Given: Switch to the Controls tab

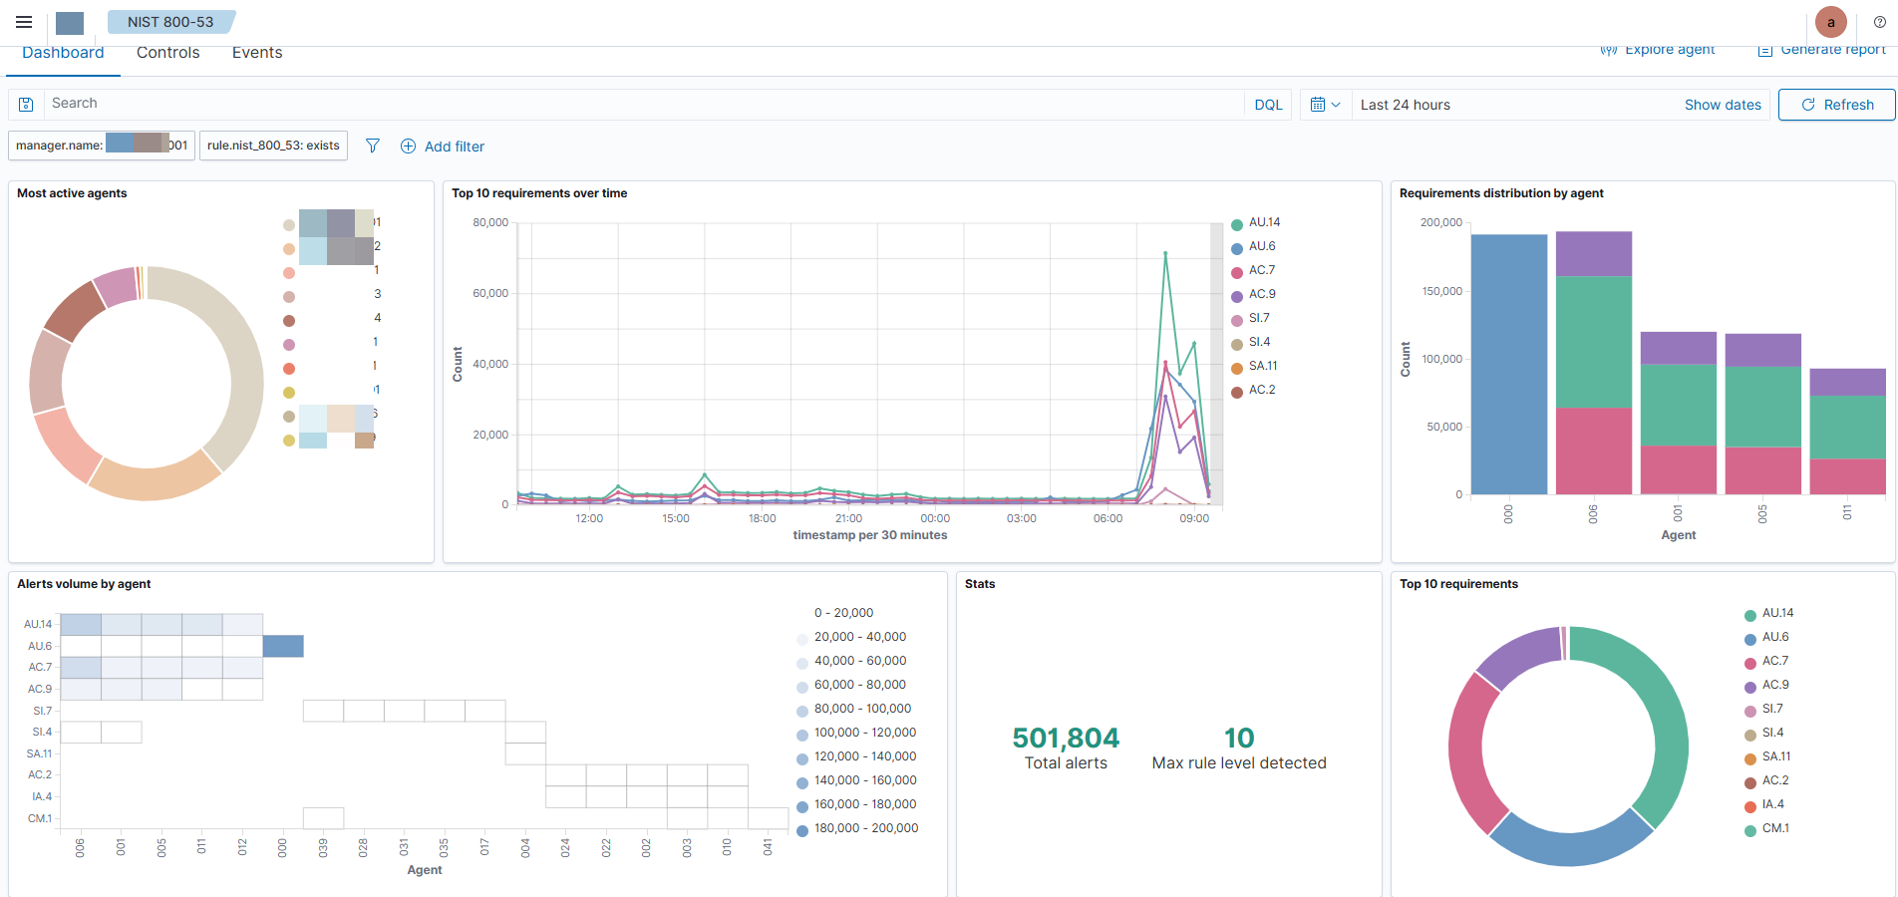Looking at the screenshot, I should click(167, 53).
